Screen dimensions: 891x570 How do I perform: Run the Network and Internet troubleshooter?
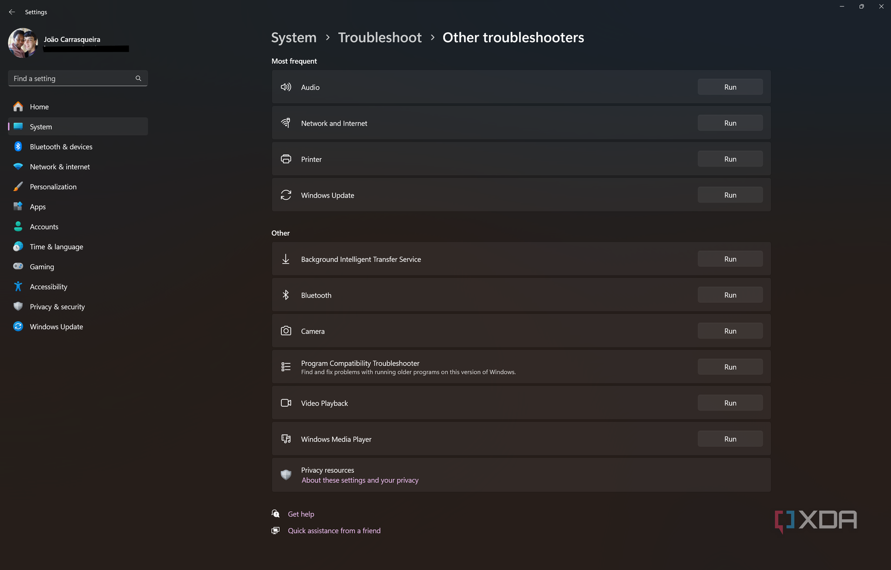tap(730, 123)
